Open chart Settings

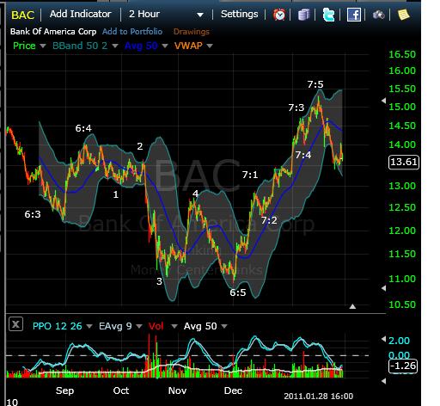click(x=239, y=14)
